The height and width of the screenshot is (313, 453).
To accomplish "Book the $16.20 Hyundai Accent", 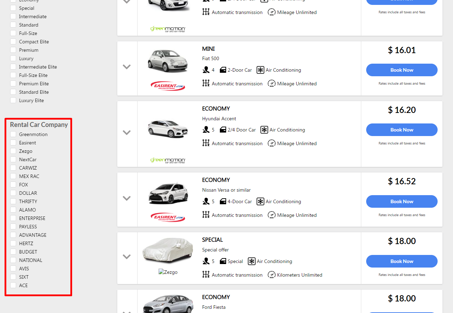I will tap(402, 130).
